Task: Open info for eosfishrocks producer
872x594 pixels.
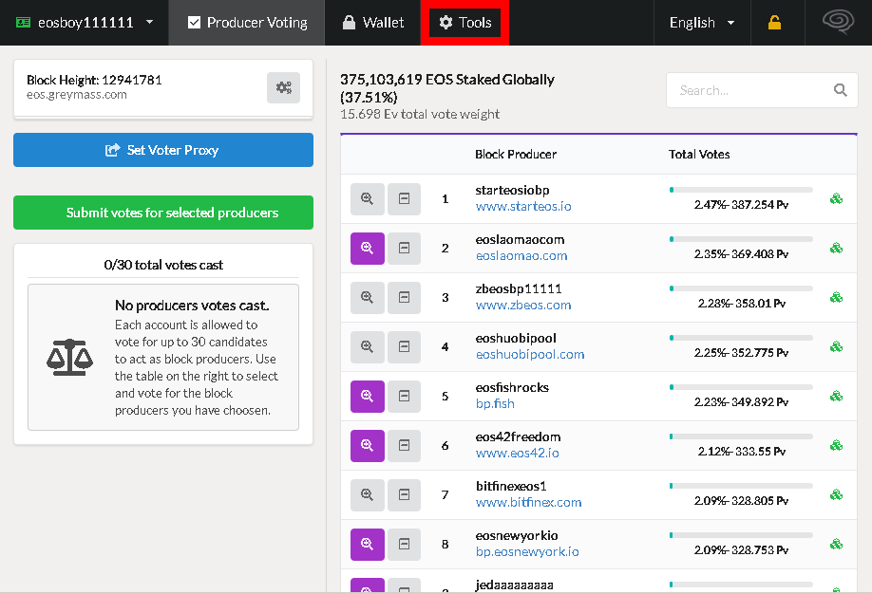Action: [x=367, y=397]
